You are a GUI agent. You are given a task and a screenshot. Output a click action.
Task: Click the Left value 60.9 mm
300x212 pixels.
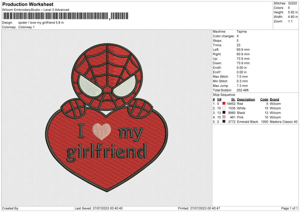click(243, 49)
